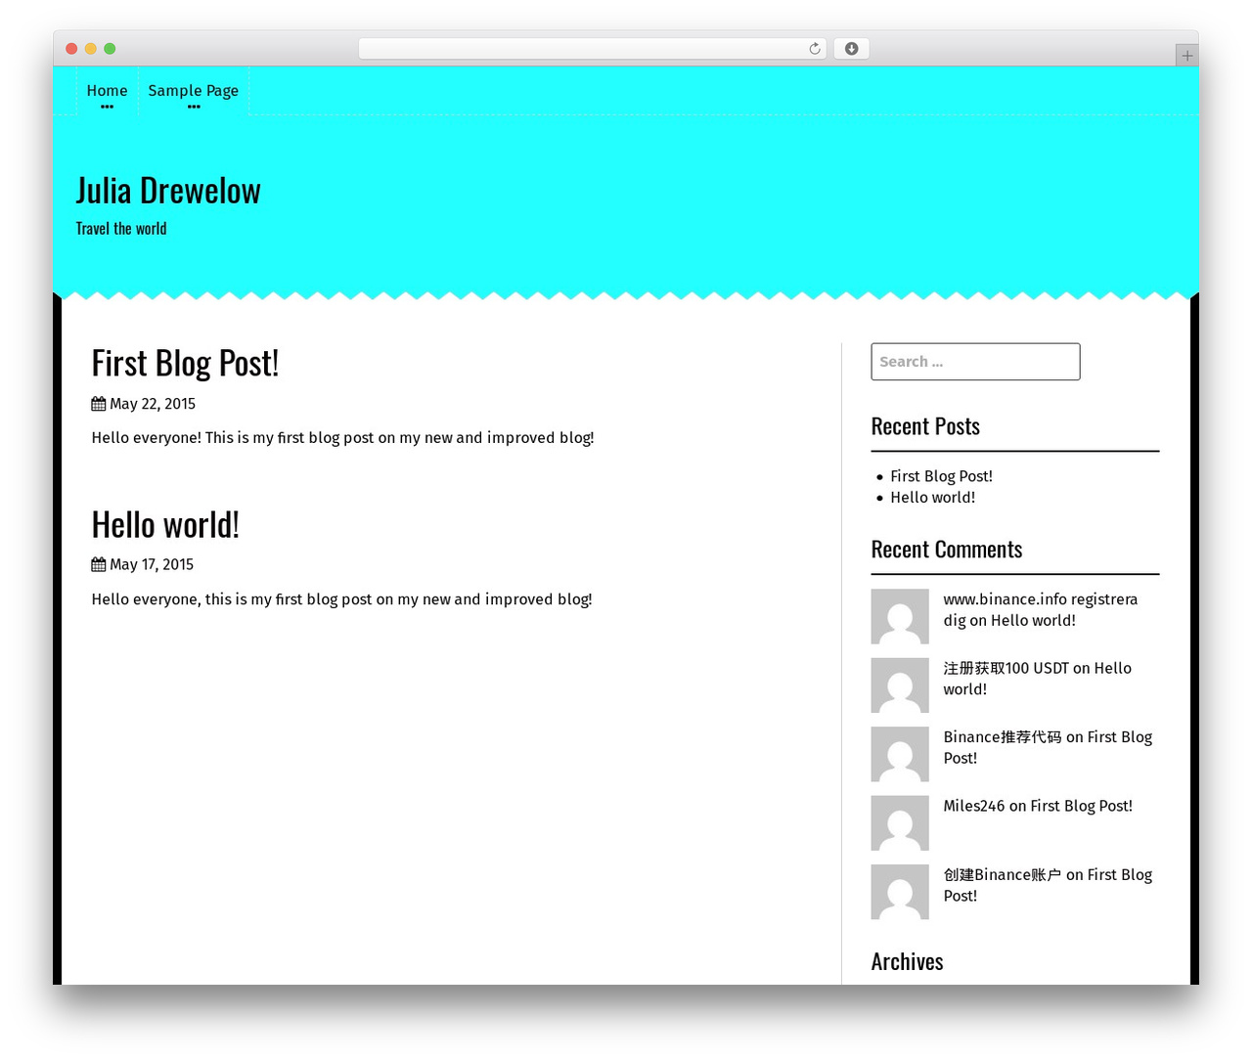Open the Home menu item
Viewport: 1252px width, 1060px height.
[x=108, y=91]
